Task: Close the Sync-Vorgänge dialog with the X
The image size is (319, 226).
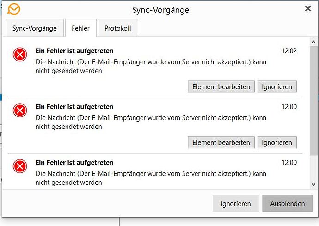Action: [308, 8]
